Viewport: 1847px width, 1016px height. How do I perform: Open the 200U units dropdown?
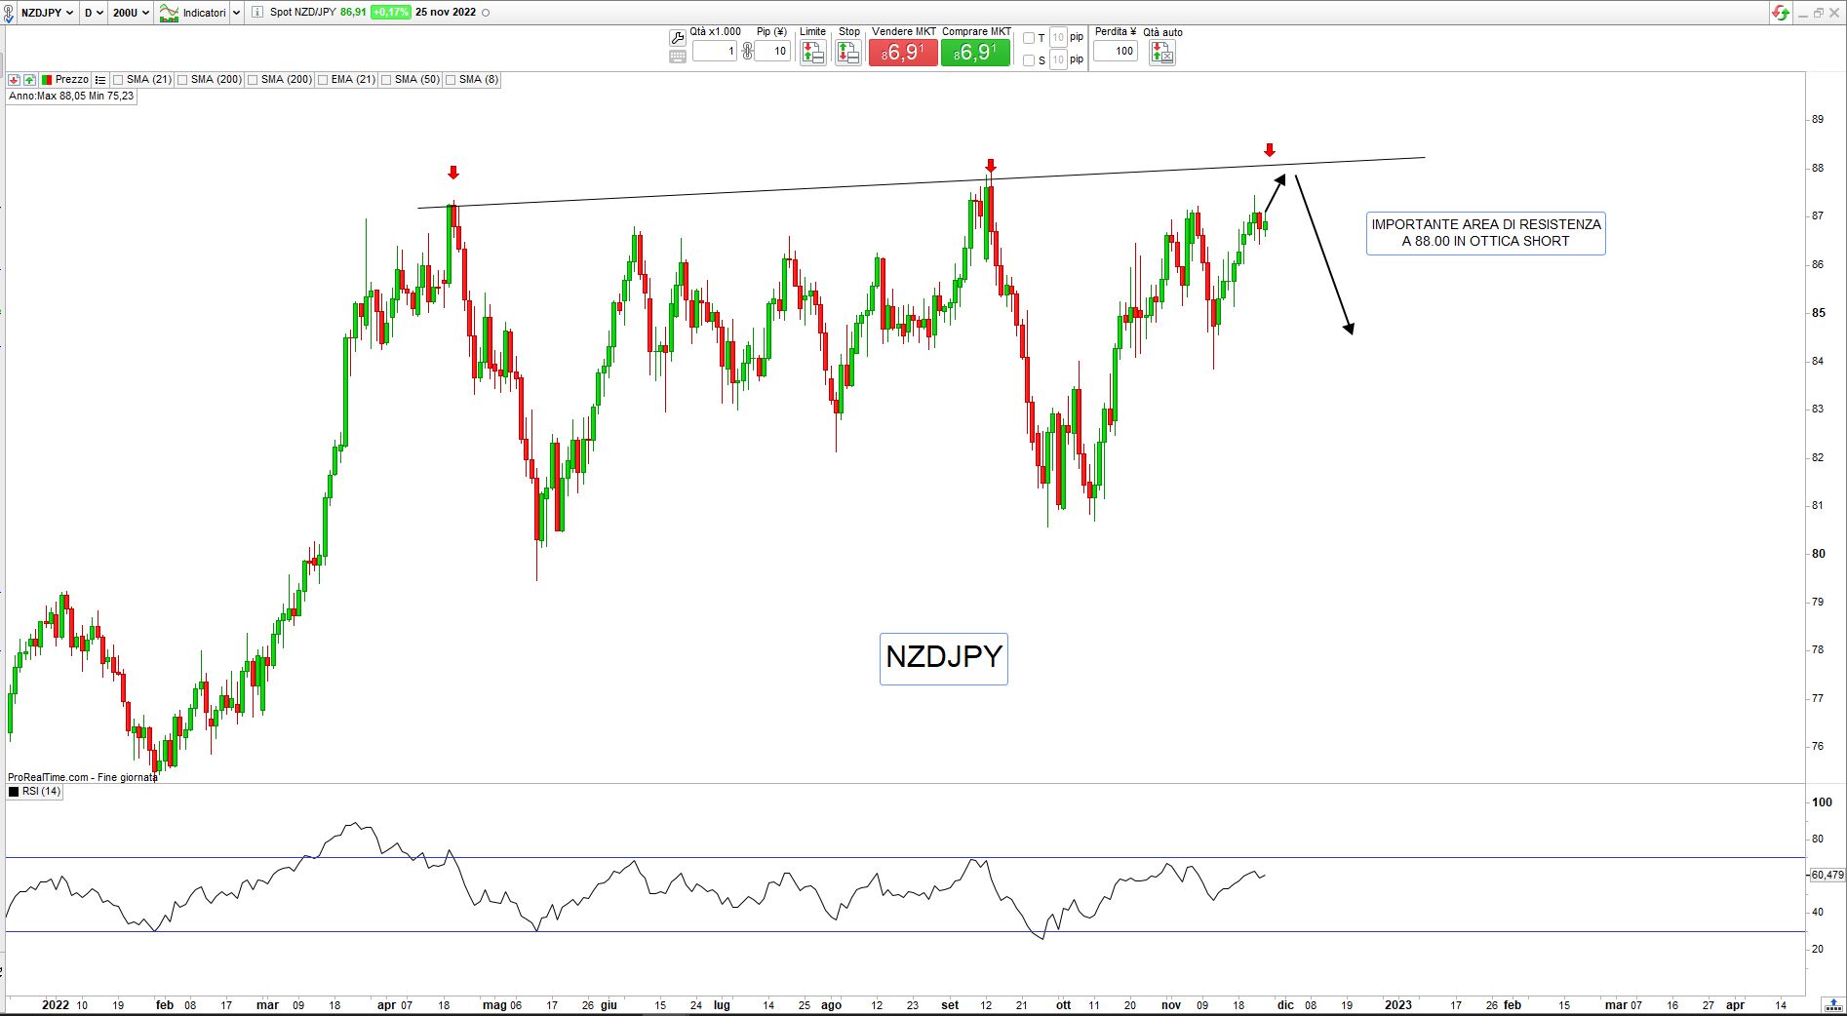131,13
